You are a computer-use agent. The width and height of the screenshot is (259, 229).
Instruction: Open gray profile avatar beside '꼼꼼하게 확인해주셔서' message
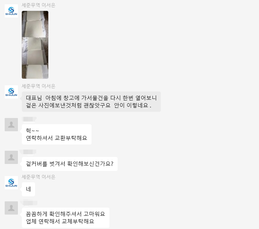click(11, 208)
